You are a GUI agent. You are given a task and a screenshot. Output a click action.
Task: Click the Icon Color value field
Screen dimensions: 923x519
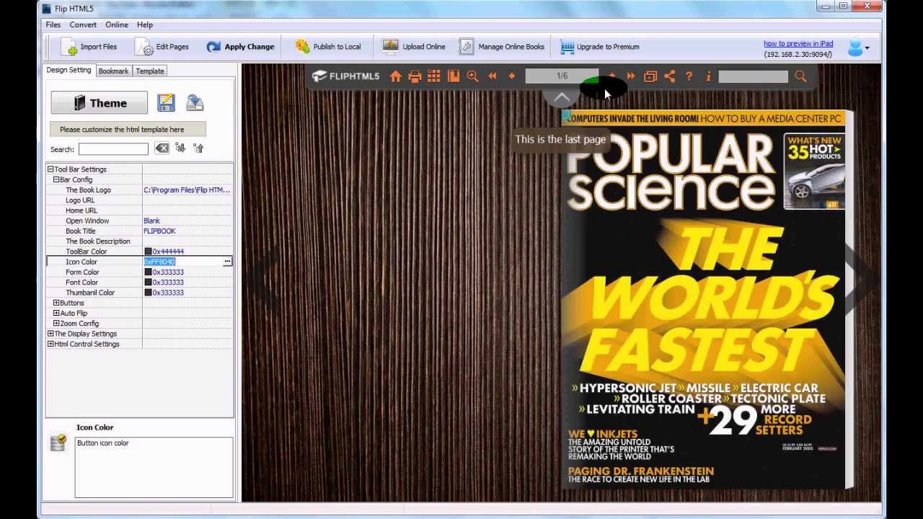(182, 262)
